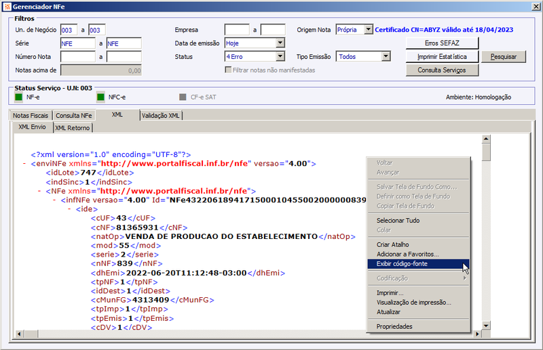Choose Propriedades in context menu
Screen dimensions: 543x350
(x=418, y=326)
